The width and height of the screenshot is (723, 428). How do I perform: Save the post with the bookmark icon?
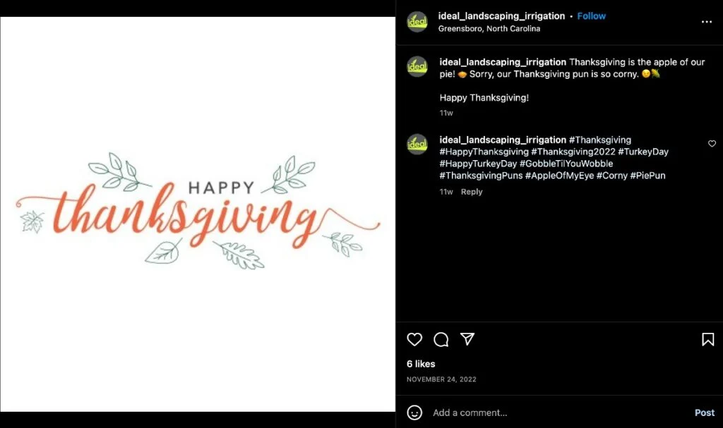pos(707,340)
